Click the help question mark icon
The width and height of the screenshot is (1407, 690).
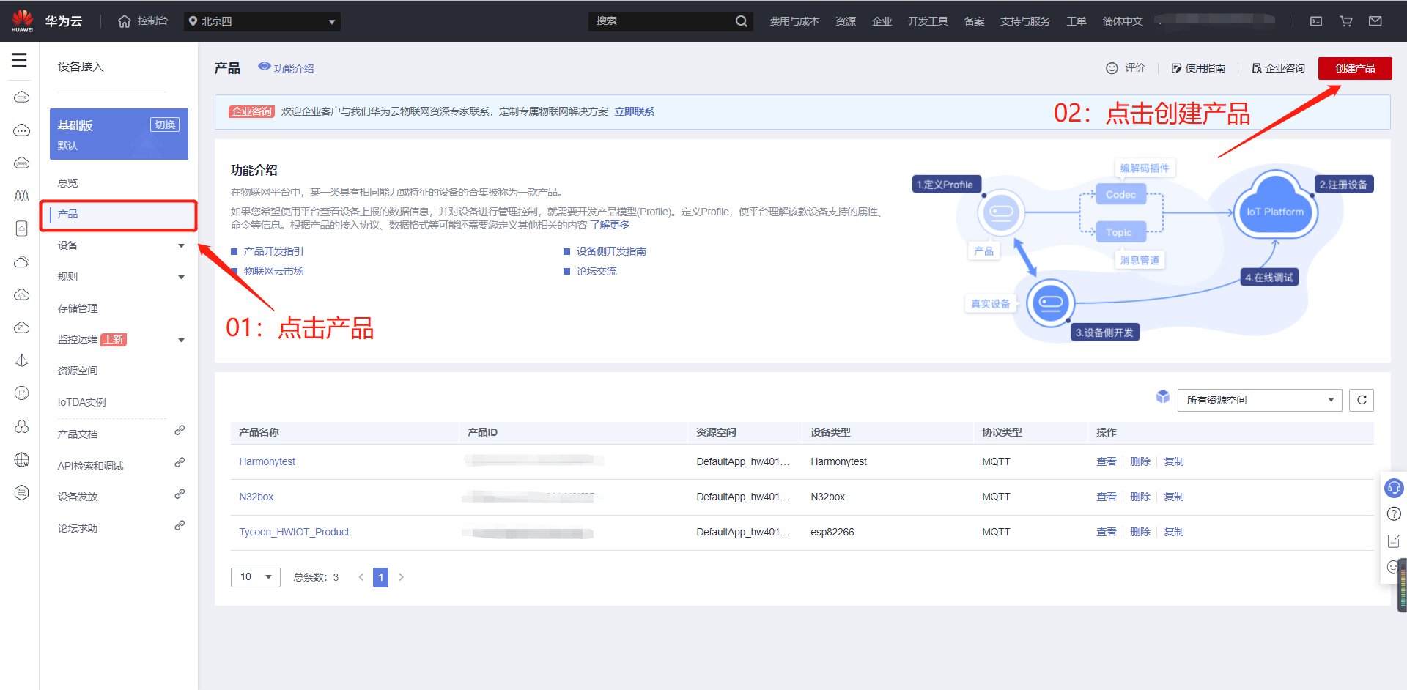[1394, 514]
